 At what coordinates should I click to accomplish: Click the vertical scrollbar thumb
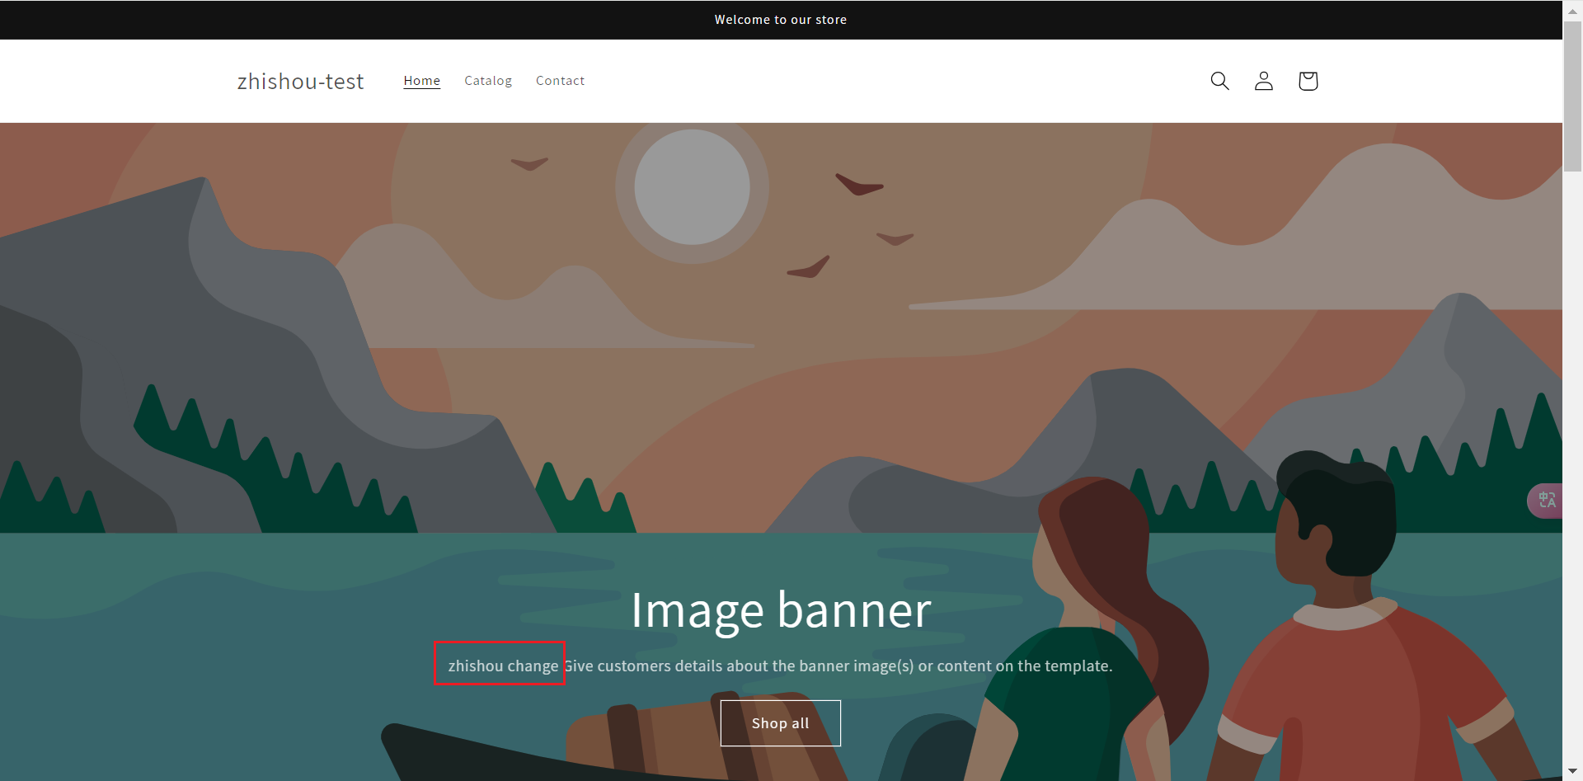(x=1573, y=96)
